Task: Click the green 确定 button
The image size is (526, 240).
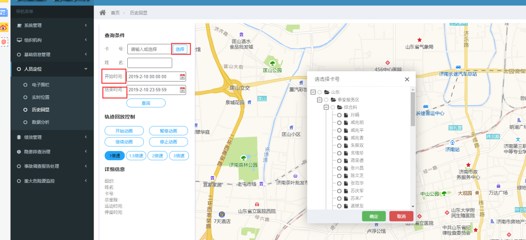Action: pyautogui.click(x=373, y=216)
